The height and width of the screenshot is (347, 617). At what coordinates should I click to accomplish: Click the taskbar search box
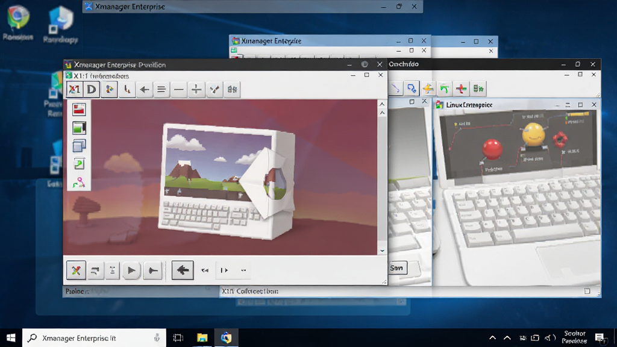tap(94, 337)
